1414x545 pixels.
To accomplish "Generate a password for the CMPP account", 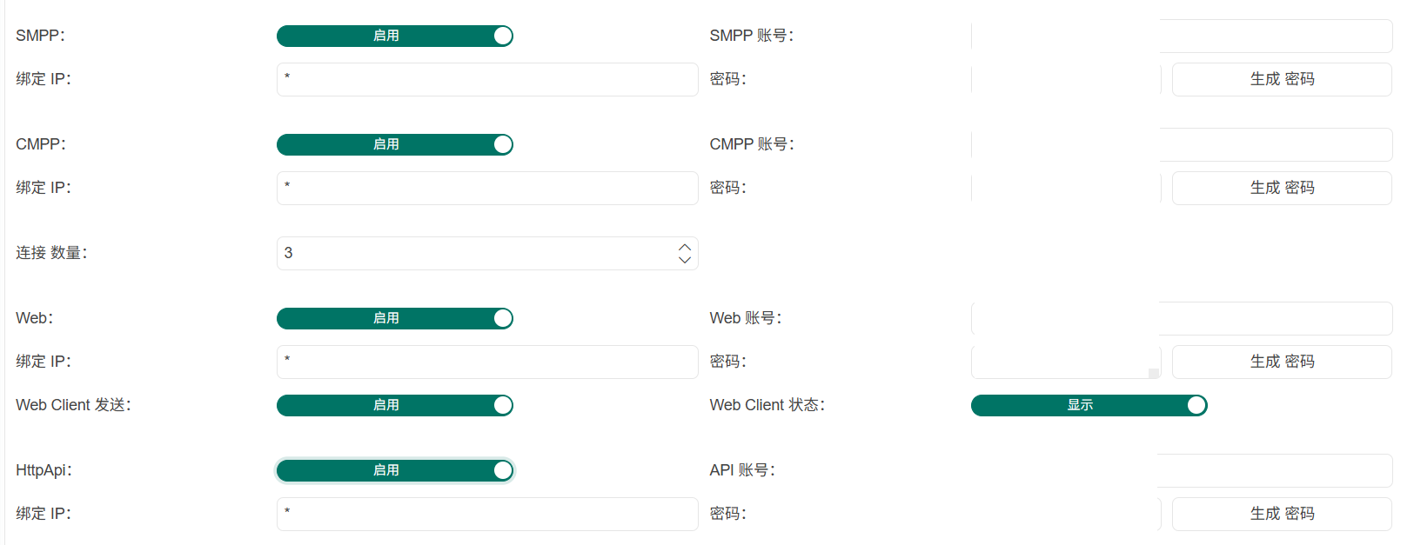I will point(1282,188).
